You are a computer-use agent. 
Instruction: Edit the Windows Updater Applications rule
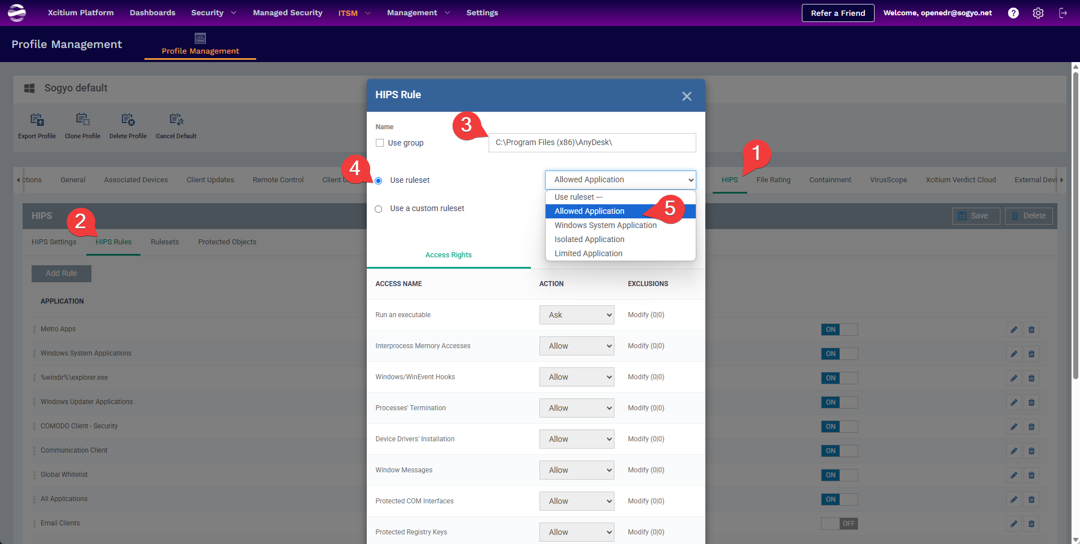click(x=1014, y=402)
